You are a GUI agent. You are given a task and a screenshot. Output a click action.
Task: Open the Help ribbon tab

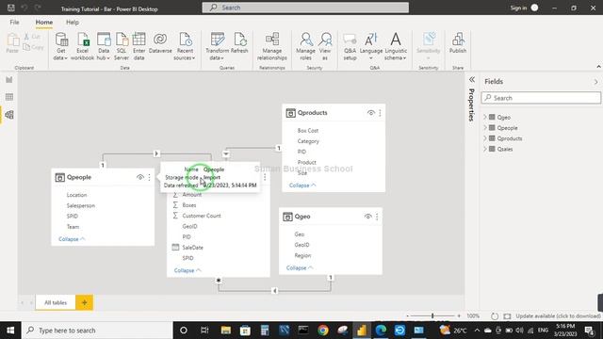pos(73,23)
